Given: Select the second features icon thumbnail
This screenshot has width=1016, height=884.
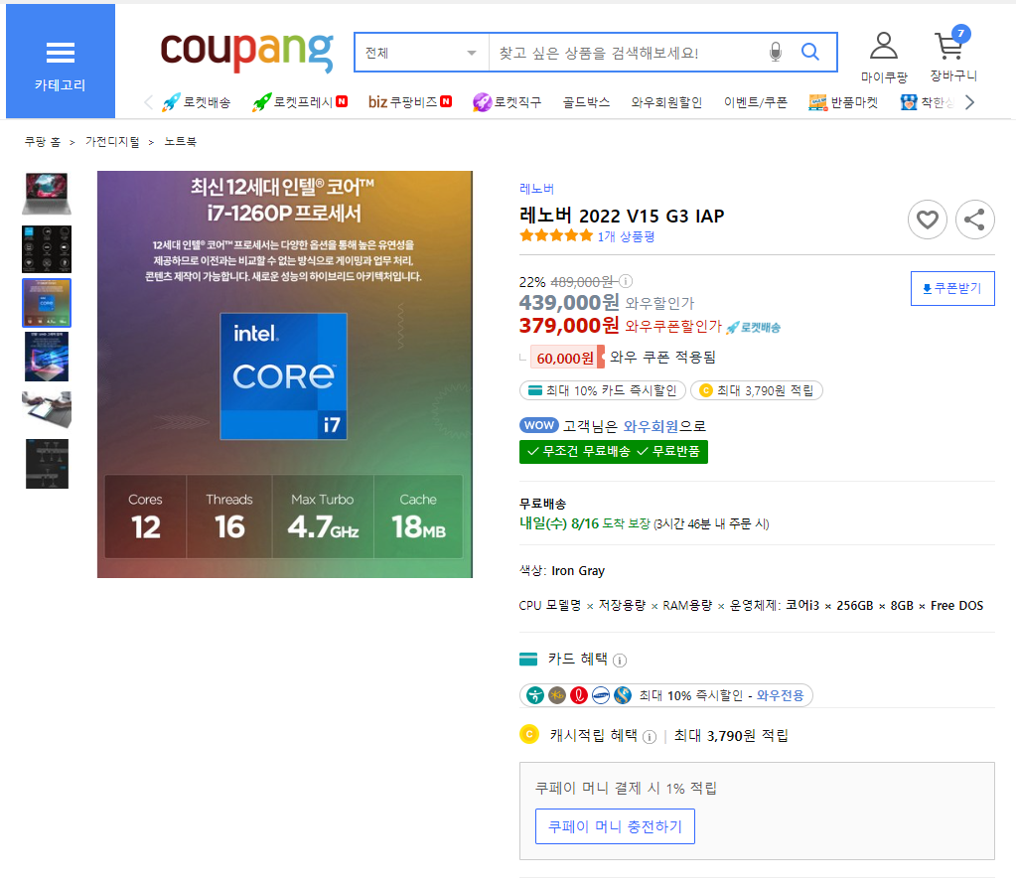Looking at the screenshot, I should pos(47,249).
